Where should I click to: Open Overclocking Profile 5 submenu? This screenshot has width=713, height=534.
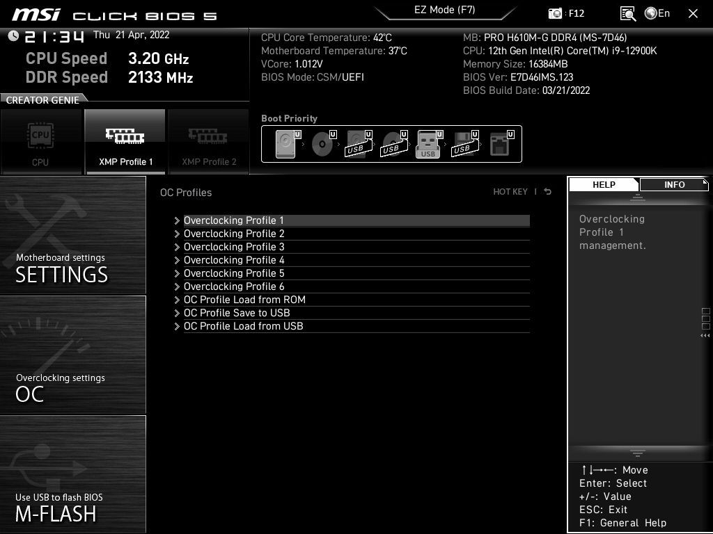click(x=356, y=273)
